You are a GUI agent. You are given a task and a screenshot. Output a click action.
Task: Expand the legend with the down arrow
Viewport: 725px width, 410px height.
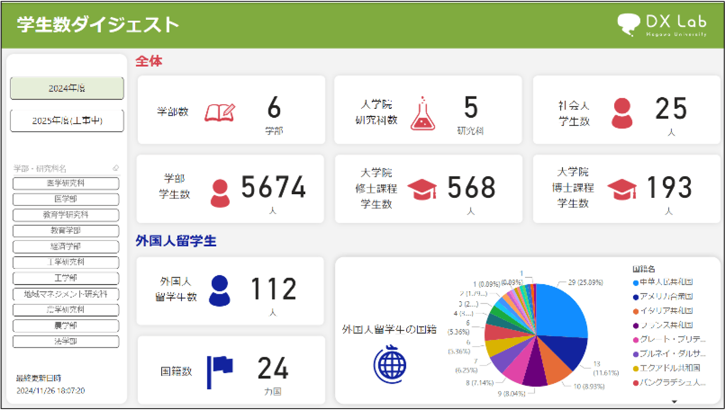(x=675, y=402)
